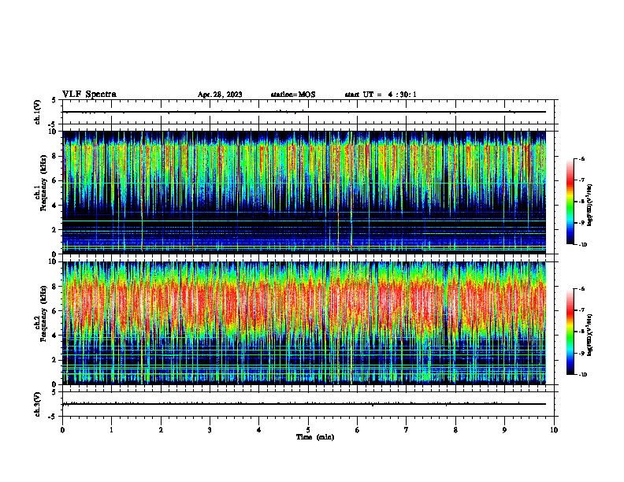Screen dimensions: 624x482
Task: Click the ch.2 spectrogram plot area
Action: (x=304, y=323)
